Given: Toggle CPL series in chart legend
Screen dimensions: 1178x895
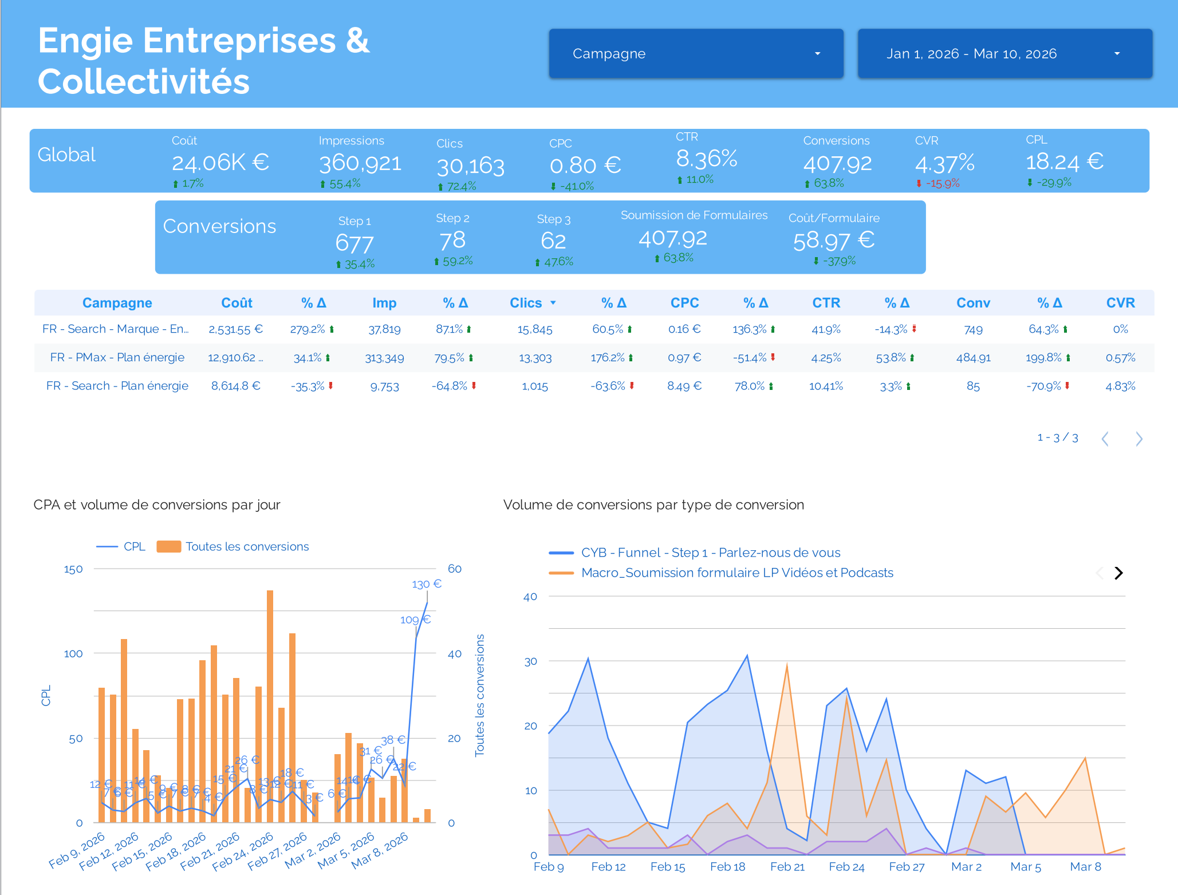Looking at the screenshot, I should [134, 546].
